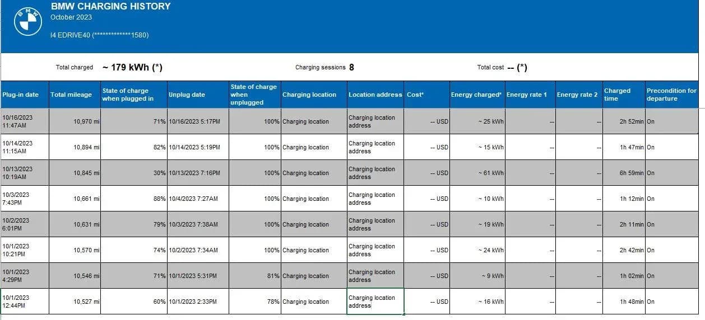
Task: Select the 30% plugged-in charge cell
Action: pyautogui.click(x=134, y=173)
